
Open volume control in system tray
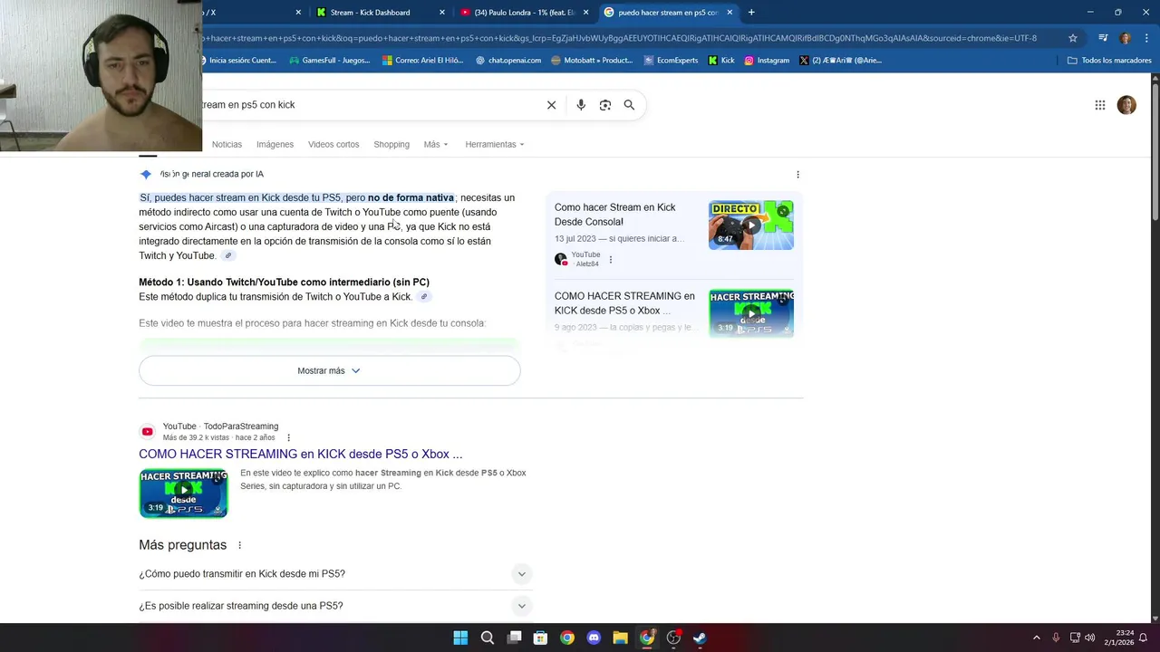[x=1090, y=638]
